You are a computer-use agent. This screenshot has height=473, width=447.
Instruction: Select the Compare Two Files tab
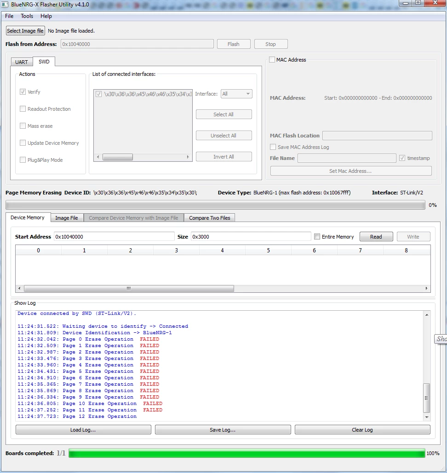[210, 218]
